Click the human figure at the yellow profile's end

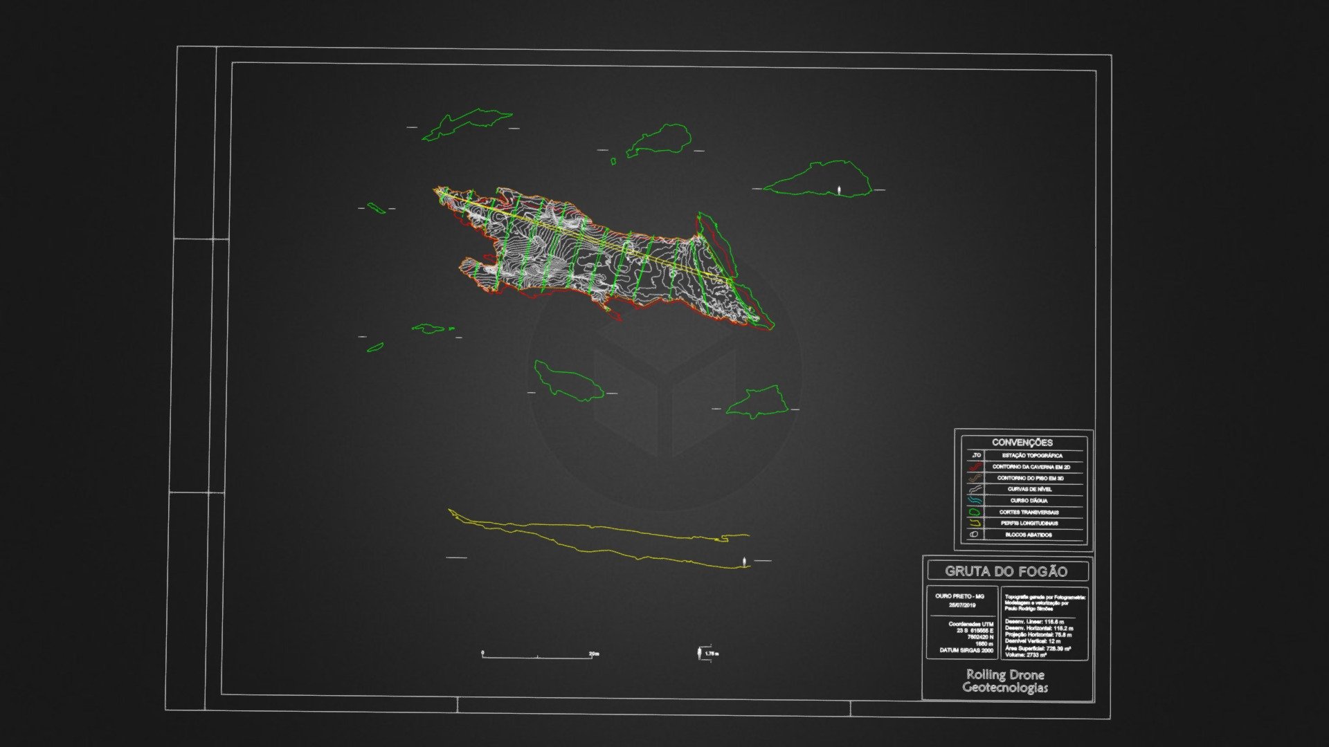pyautogui.click(x=744, y=561)
